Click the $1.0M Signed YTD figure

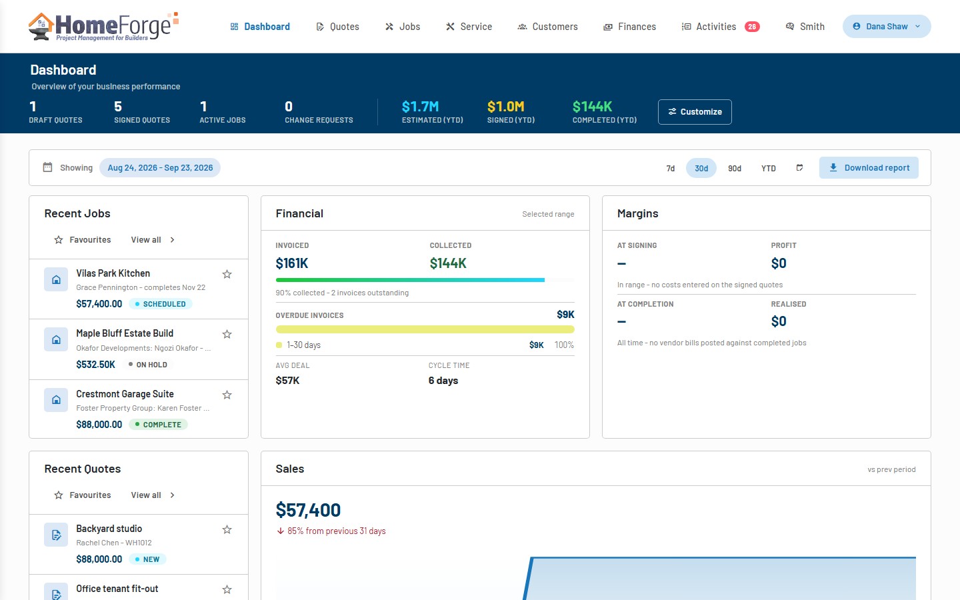point(506,107)
